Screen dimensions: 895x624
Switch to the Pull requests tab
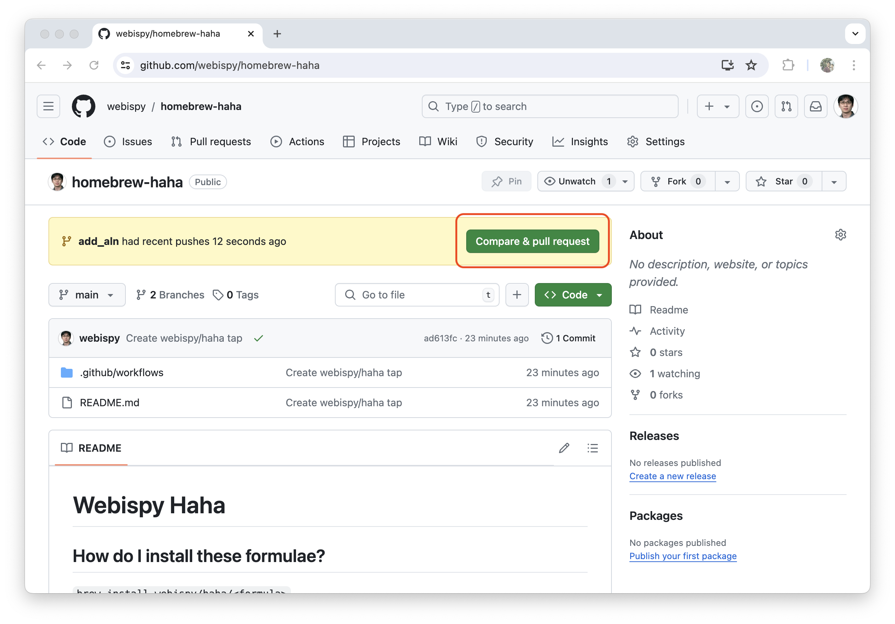click(211, 142)
